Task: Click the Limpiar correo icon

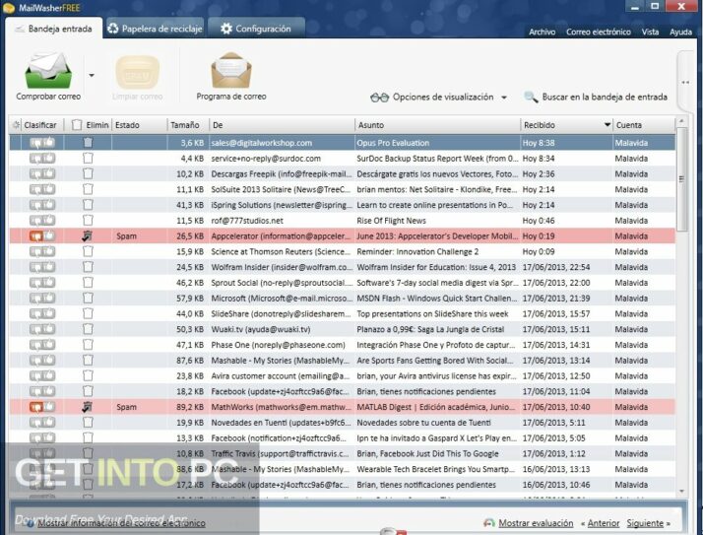Action: 137,72
